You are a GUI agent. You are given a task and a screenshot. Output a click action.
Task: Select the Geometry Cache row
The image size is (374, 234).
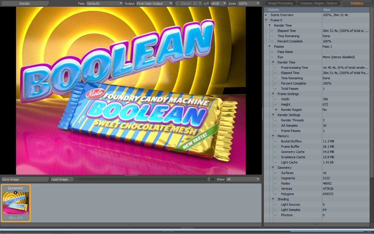pyautogui.click(x=317, y=152)
